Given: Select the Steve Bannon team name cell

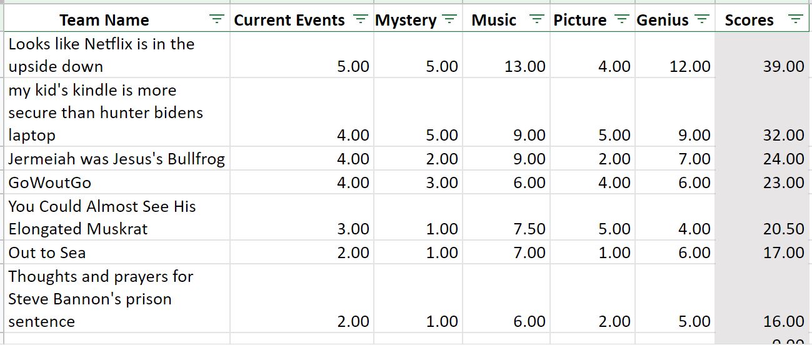Looking at the screenshot, I should (x=117, y=299).
